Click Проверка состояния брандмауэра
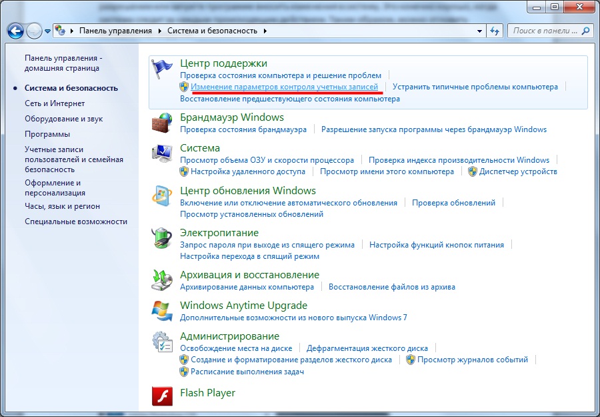This screenshot has width=600, height=417. coord(243,129)
